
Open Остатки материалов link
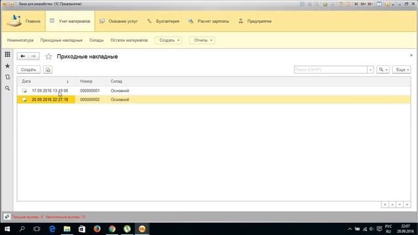pos(129,40)
